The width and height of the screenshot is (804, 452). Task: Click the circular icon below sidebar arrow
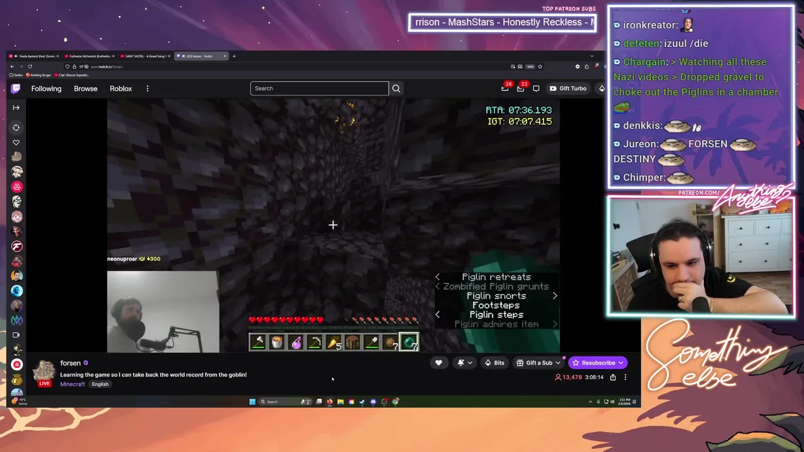[16, 127]
